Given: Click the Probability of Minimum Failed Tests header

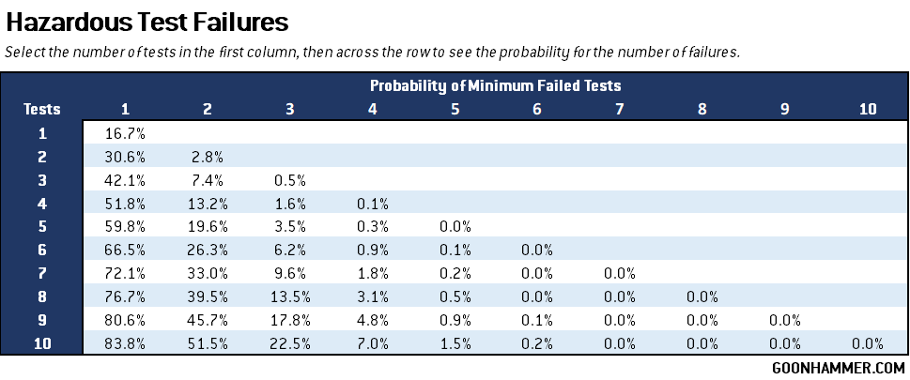Looking at the screenshot, I should click(x=495, y=85).
